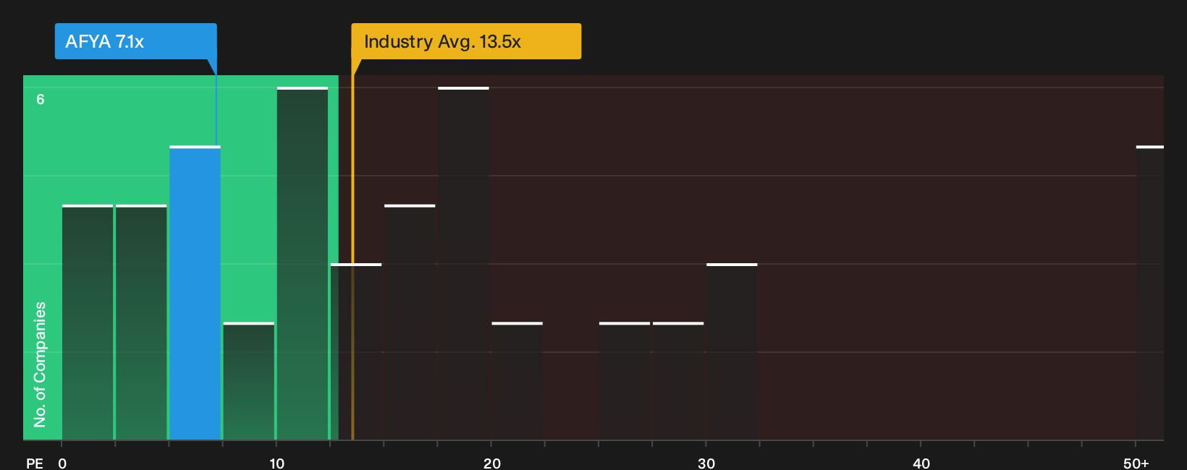The image size is (1187, 470).
Task: Click the '6' y-axis value label
Action: pyautogui.click(x=41, y=100)
